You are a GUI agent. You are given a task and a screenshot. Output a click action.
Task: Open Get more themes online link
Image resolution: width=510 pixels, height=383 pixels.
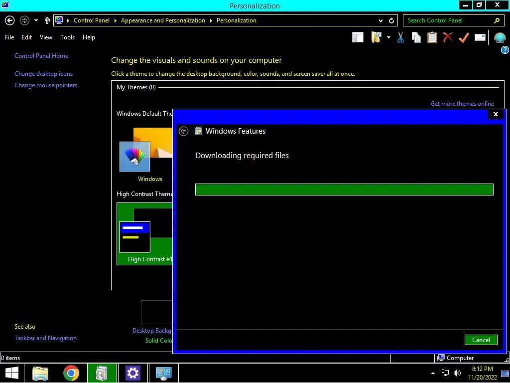[x=462, y=104]
